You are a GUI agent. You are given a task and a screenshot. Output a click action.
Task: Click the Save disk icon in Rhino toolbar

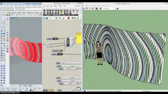point(7,15)
